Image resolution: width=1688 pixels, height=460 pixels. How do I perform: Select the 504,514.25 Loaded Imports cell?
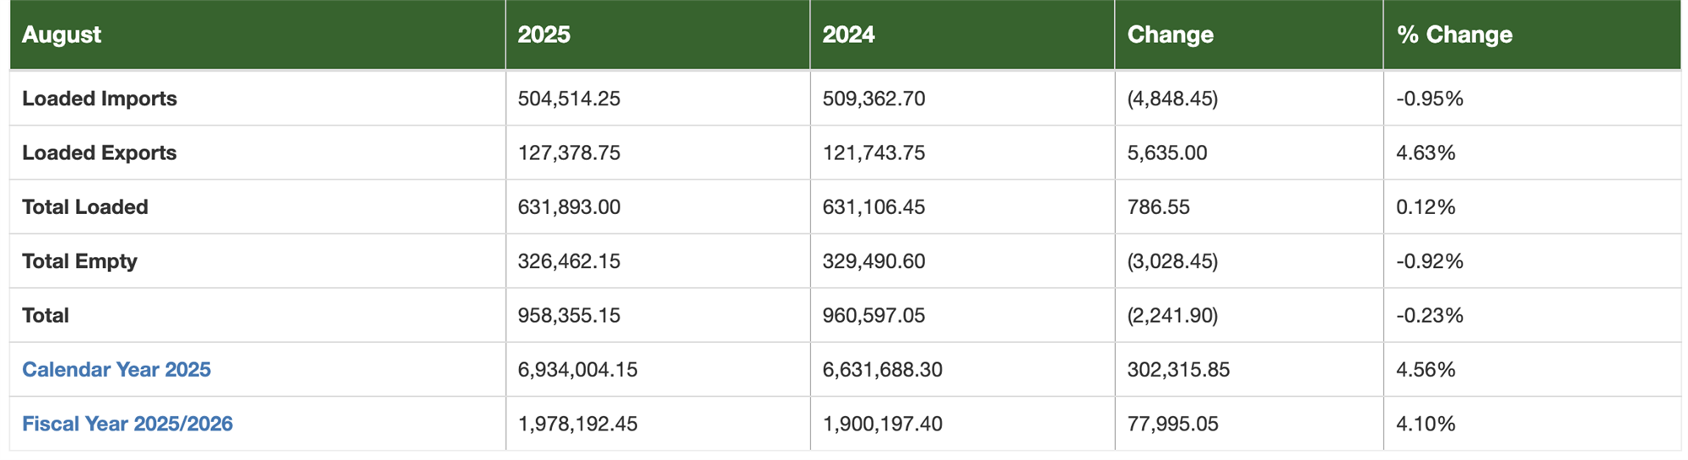pos(569,99)
